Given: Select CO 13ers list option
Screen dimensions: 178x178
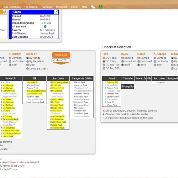Looking at the screenshot, I should (104, 62).
